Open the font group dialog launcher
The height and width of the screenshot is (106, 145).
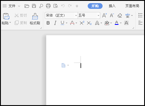coord(133,28)
